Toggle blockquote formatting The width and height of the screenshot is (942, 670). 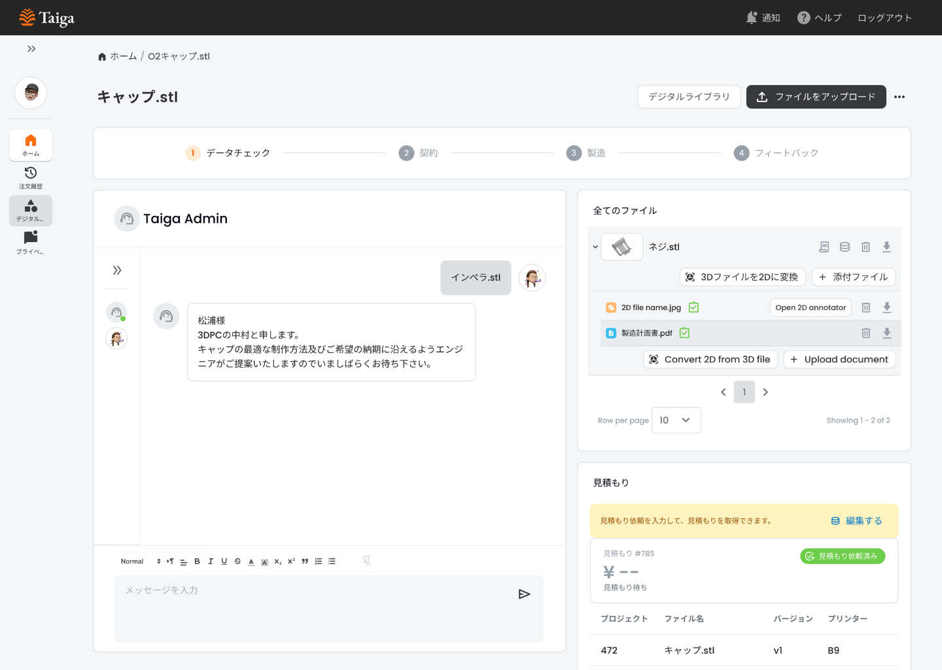(x=305, y=561)
